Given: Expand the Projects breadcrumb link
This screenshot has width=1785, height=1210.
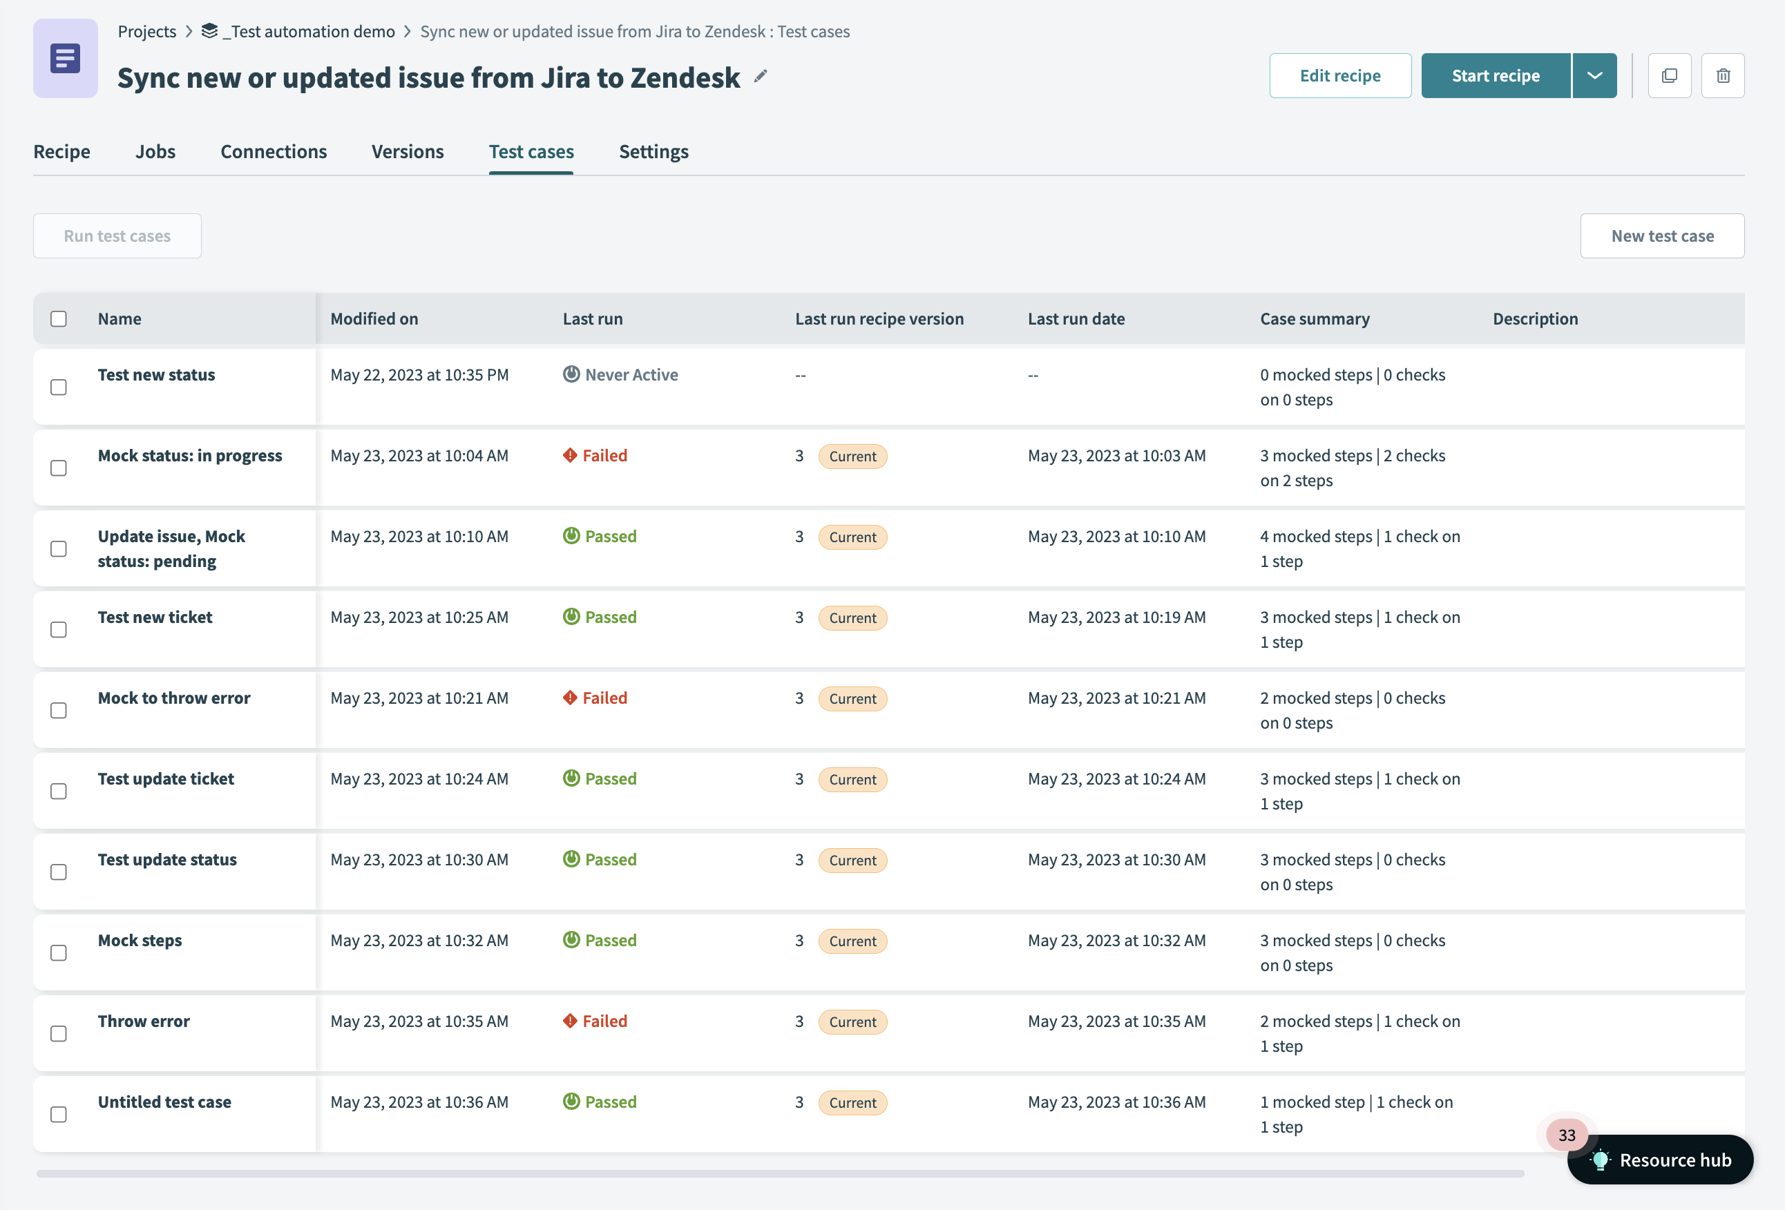Looking at the screenshot, I should [146, 30].
